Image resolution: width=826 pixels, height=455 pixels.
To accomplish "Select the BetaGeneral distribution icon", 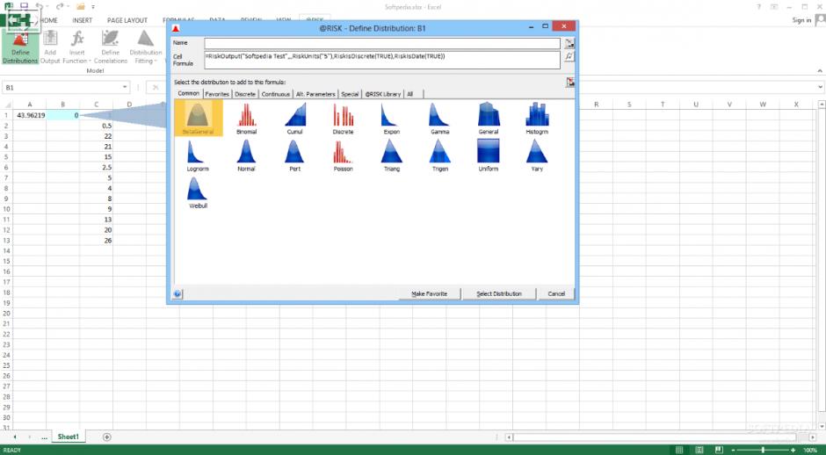I will (x=198, y=118).
